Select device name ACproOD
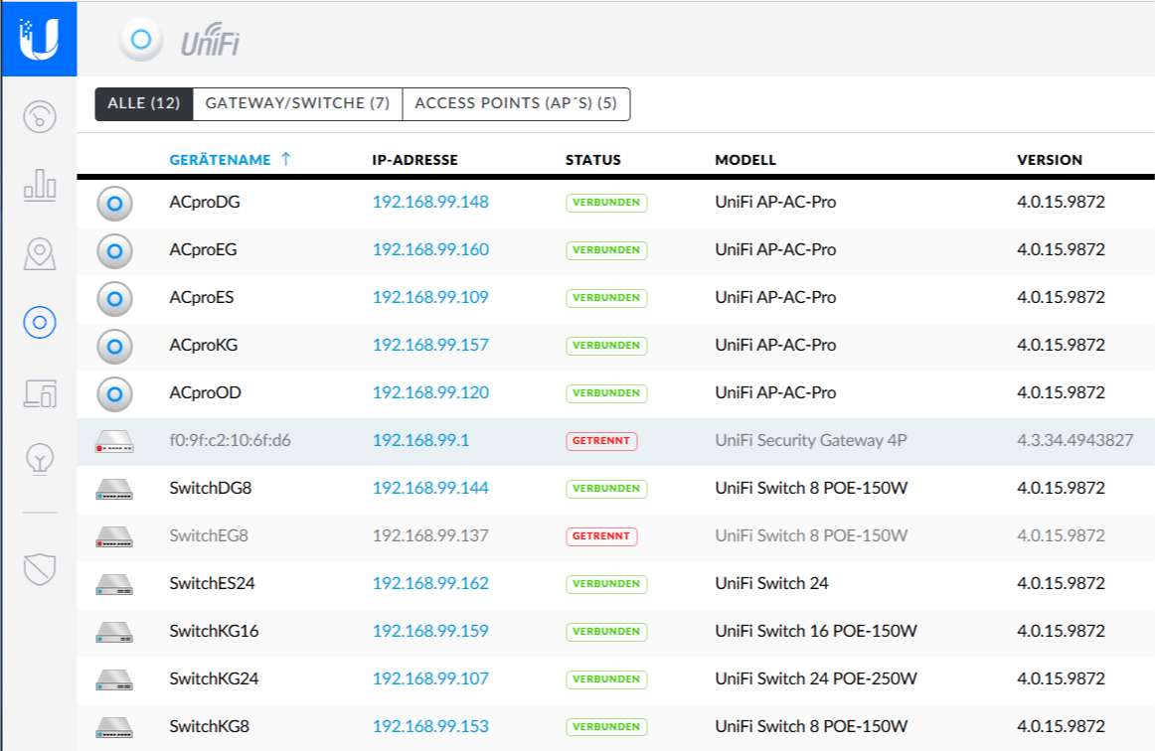 pos(206,392)
